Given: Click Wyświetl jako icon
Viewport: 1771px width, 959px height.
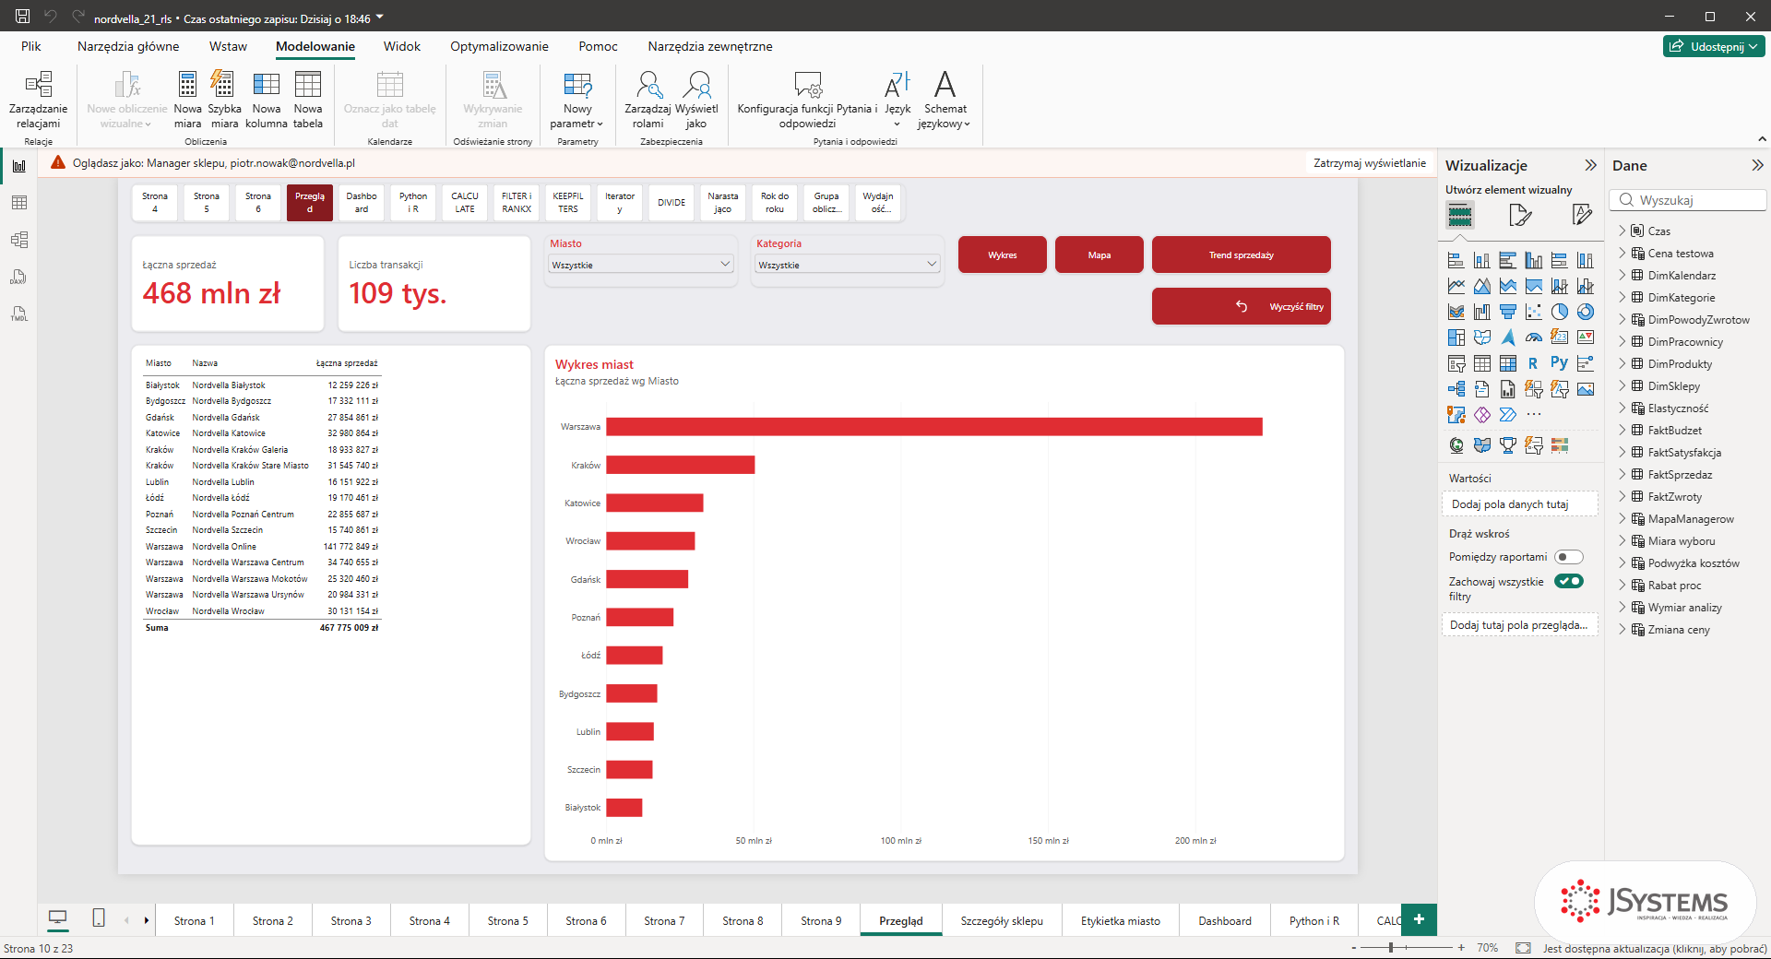Looking at the screenshot, I should click(696, 100).
